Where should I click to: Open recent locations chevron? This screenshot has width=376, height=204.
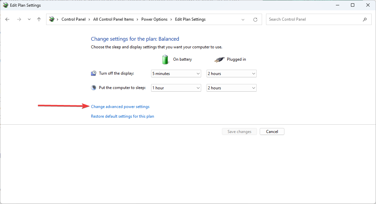click(x=29, y=19)
